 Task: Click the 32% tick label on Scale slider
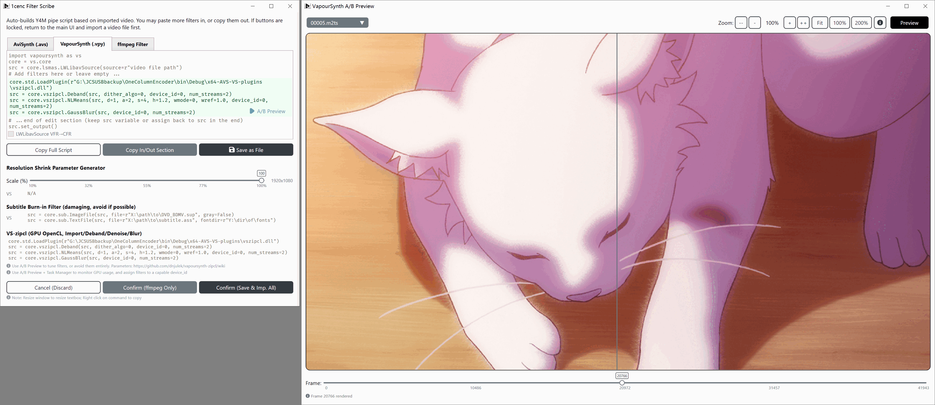pos(88,186)
